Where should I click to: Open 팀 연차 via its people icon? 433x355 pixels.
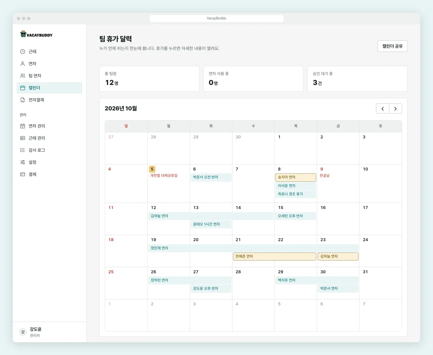coord(23,76)
